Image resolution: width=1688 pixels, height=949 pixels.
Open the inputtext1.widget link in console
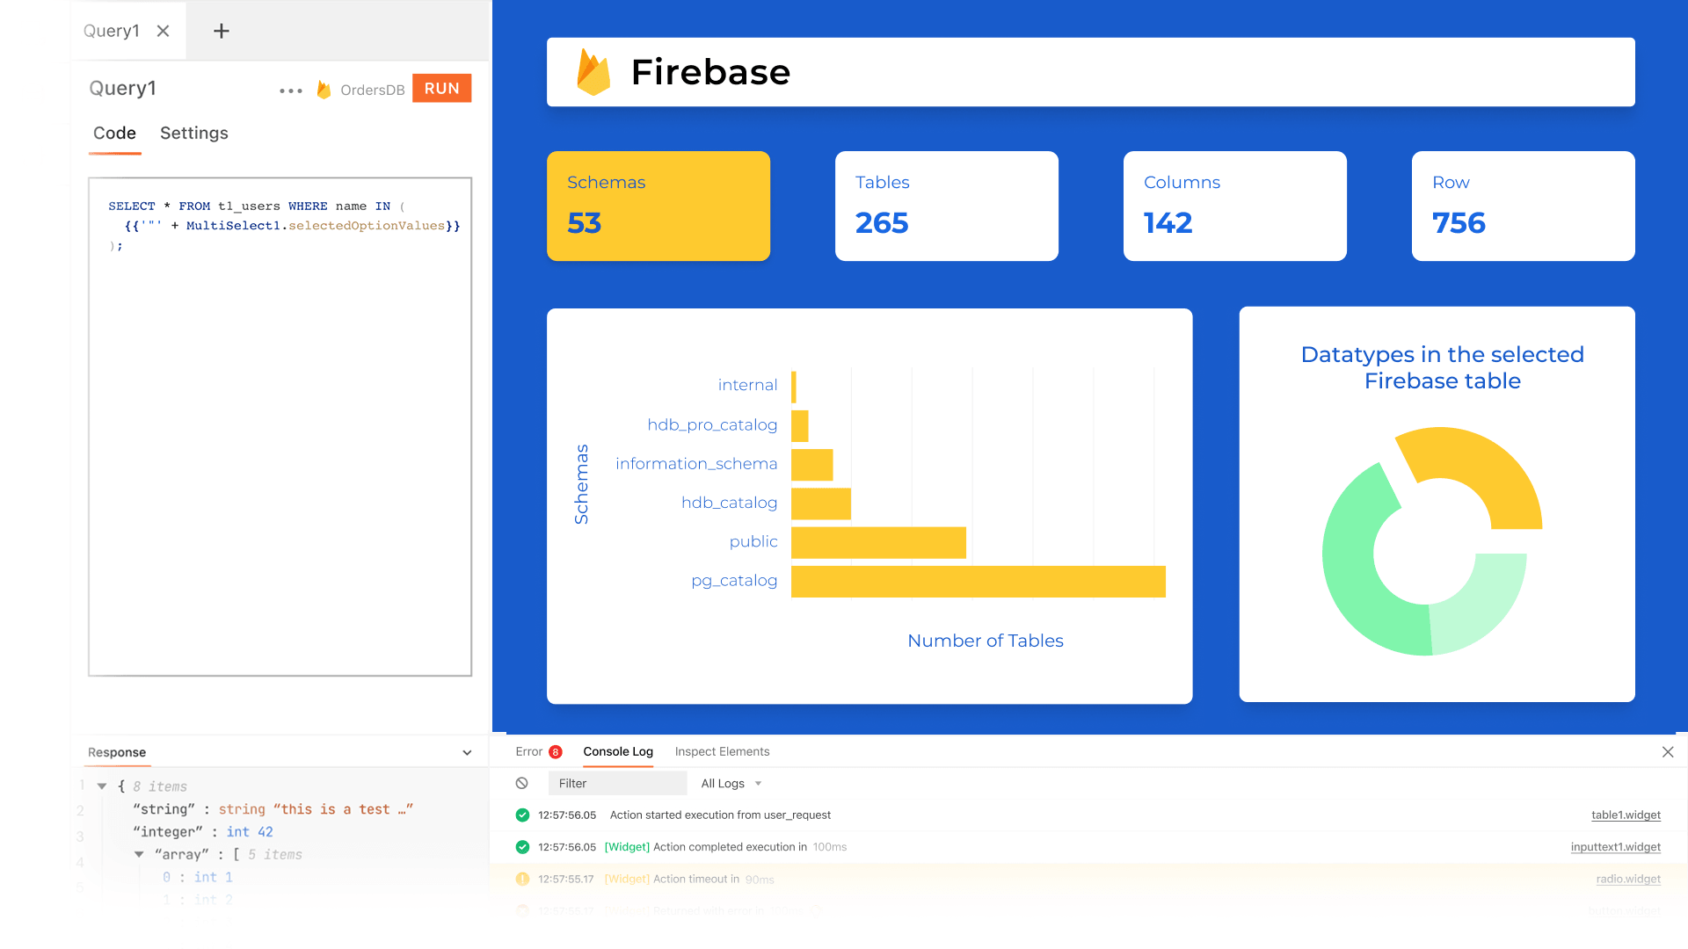[x=1616, y=847]
